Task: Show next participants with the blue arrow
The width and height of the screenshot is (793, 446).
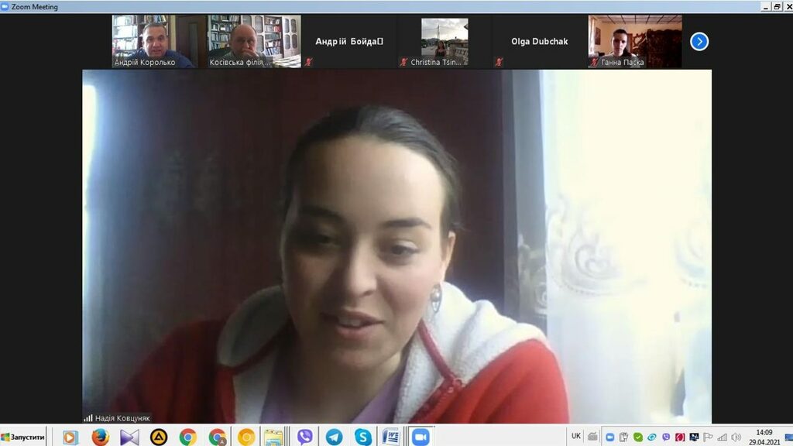Action: pos(699,41)
